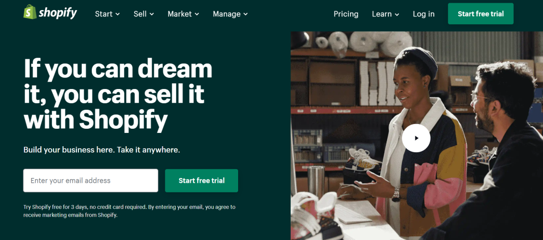Click the Log in link
The image size is (543, 240).
coord(424,14)
